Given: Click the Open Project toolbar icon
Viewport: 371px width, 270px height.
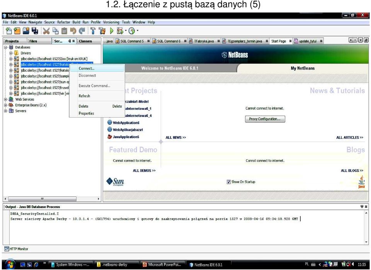Looking at the screenshot, I should 26,31.
